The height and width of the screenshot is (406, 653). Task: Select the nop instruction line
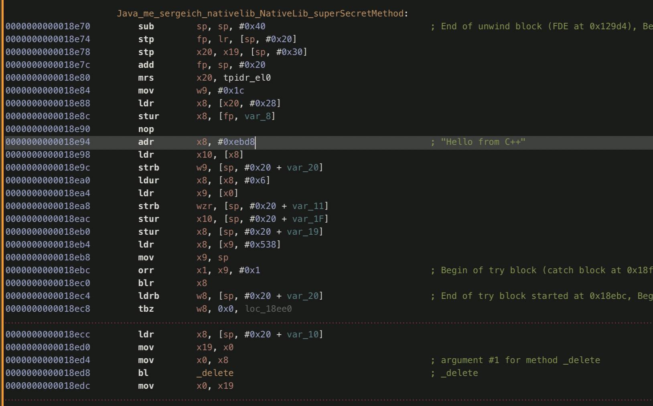146,129
